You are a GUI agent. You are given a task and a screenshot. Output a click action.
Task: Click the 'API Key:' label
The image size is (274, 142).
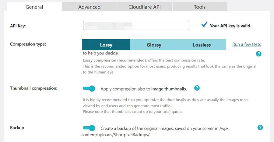(18, 26)
